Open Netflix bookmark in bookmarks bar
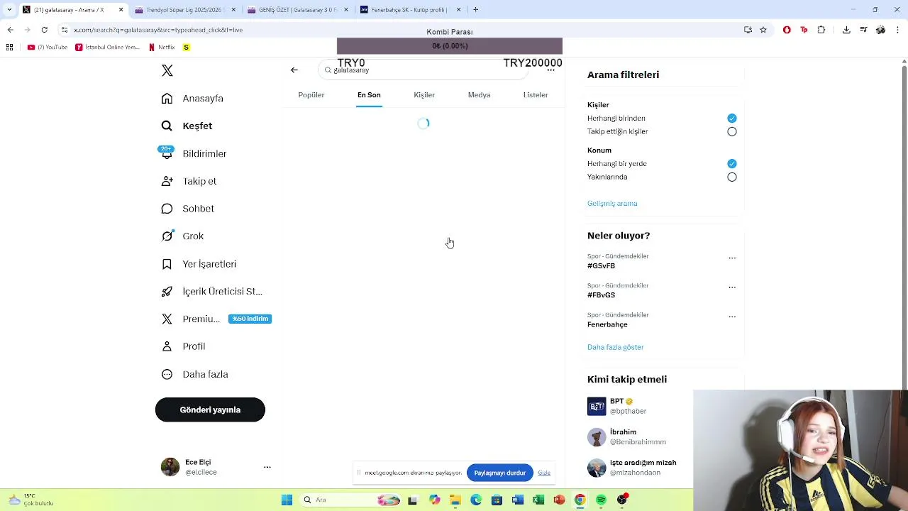Image resolution: width=908 pixels, height=511 pixels. point(162,48)
